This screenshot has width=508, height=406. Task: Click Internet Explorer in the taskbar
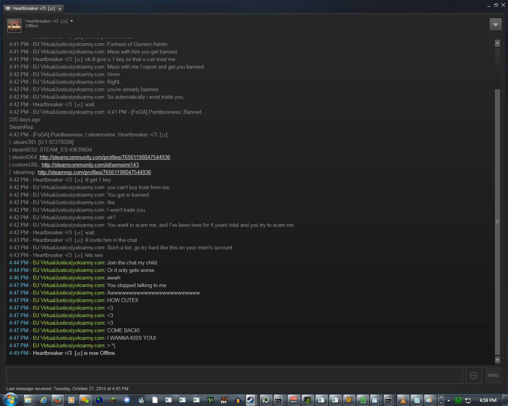[x=44, y=400]
